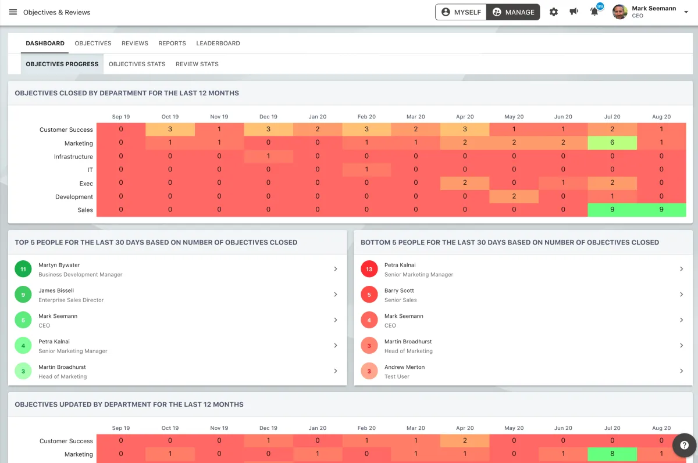Click Andrew Merton's 3 badge

[369, 372]
